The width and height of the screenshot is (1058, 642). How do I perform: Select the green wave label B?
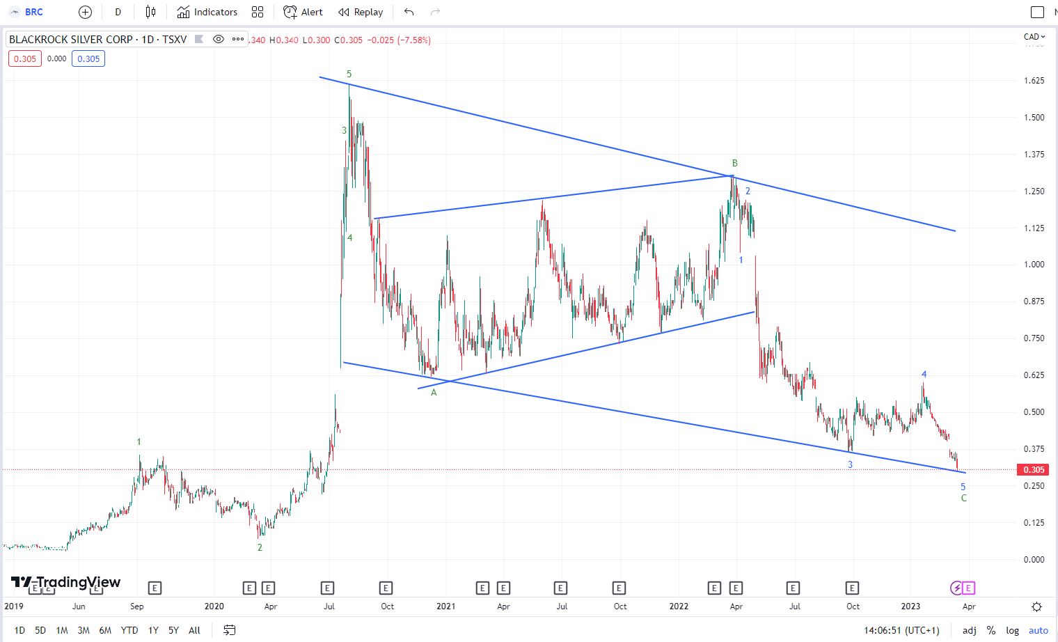pos(735,164)
